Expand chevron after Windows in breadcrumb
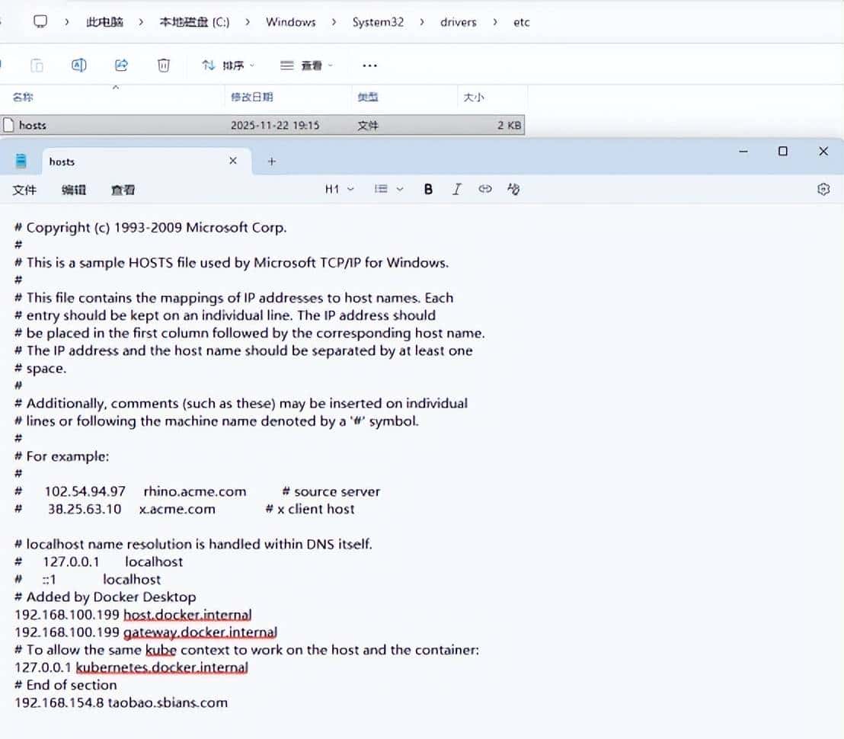The image size is (844, 739). (334, 22)
